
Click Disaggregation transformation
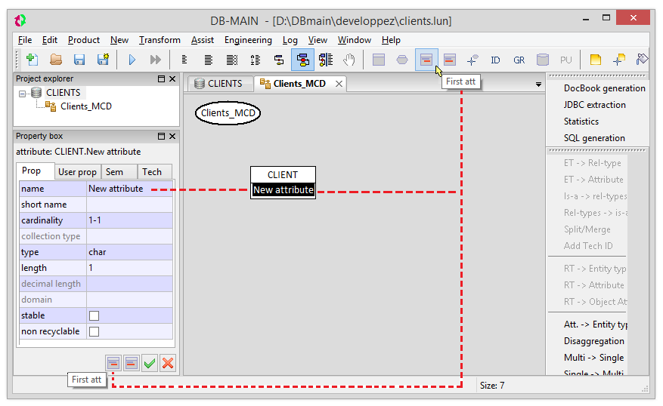pyautogui.click(x=593, y=341)
